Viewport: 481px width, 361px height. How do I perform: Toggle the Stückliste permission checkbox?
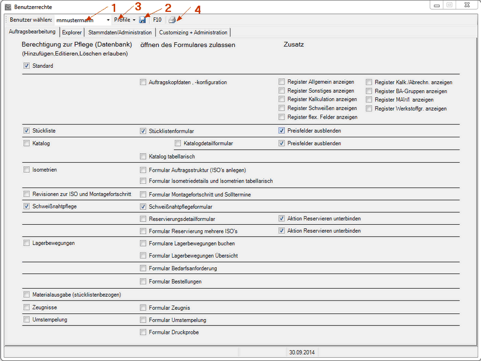click(27, 131)
